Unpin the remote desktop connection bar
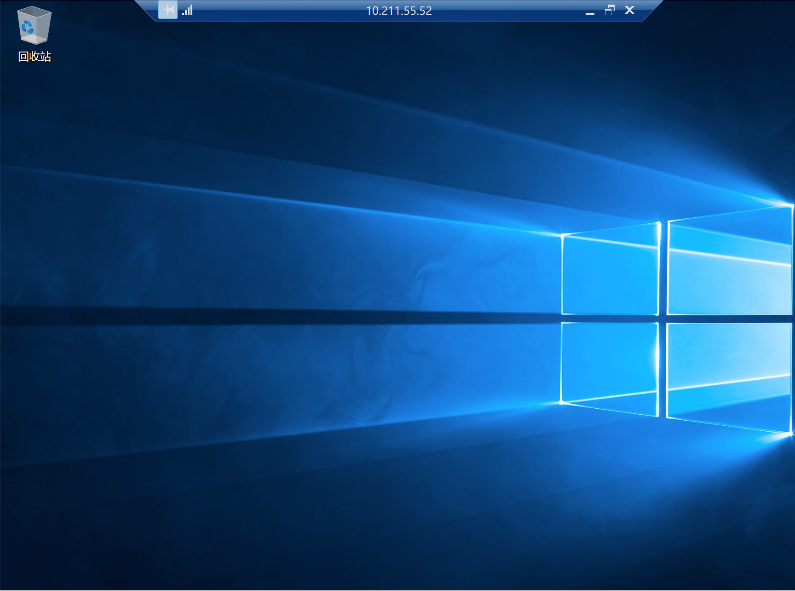Viewport: 795px width, 591px height. coord(168,10)
